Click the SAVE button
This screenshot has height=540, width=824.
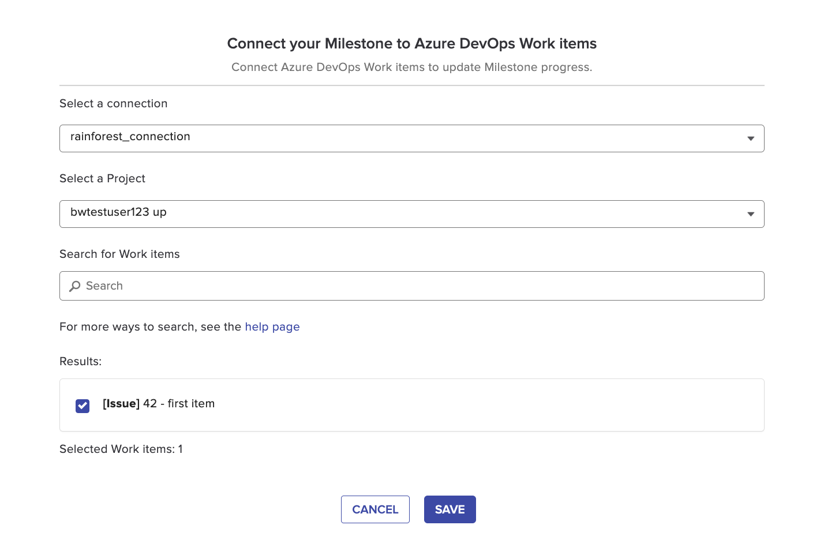pos(450,509)
